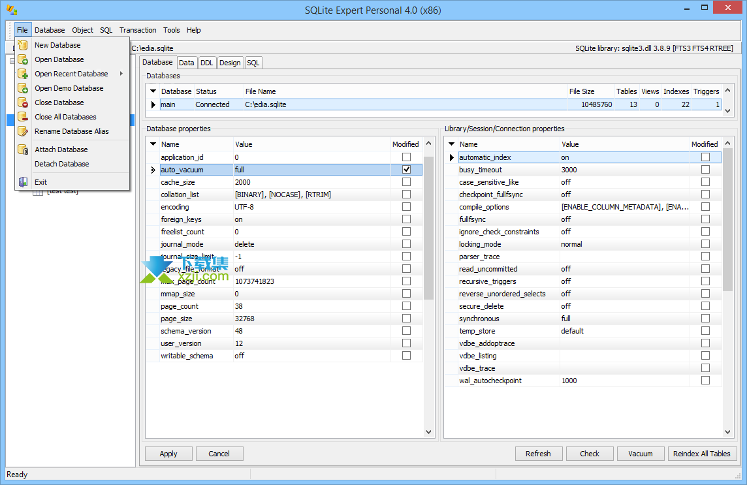747x485 pixels.
Task: Select the Database tab
Action: pos(157,62)
